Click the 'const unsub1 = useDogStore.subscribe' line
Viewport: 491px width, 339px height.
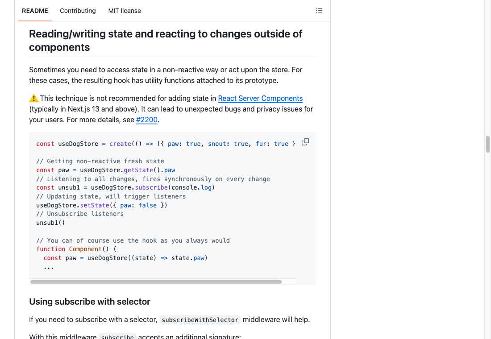pos(125,187)
